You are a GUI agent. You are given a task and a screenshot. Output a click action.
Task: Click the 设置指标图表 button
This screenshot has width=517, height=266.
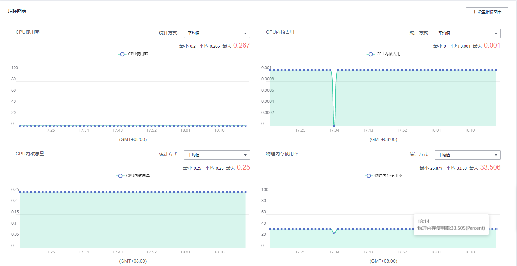tap(487, 12)
